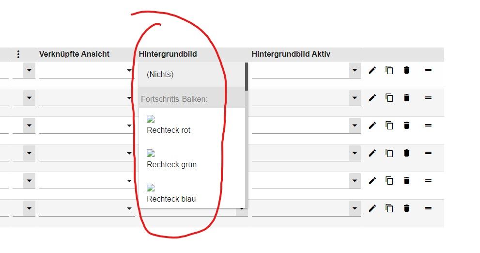Screen dimensions: 480x253
Task: Click the Hintergrundbild Aktiv column header
Action: pos(291,54)
